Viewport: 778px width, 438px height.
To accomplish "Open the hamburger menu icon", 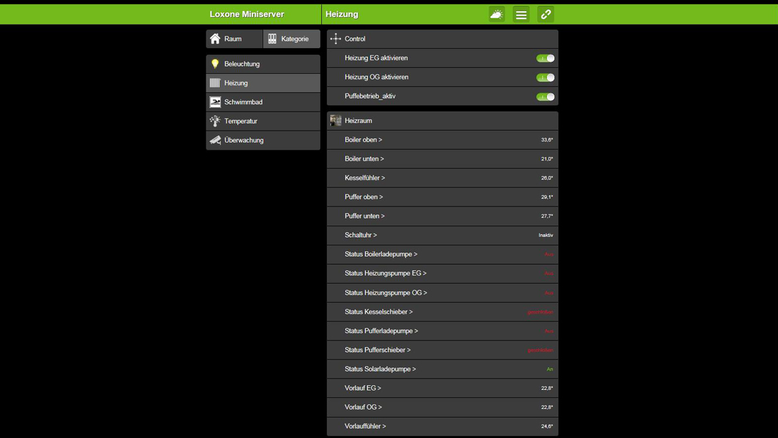I will 521,14.
